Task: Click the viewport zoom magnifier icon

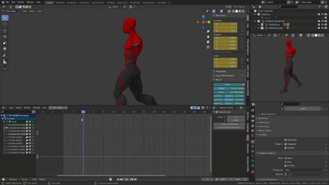Action: 208,31
